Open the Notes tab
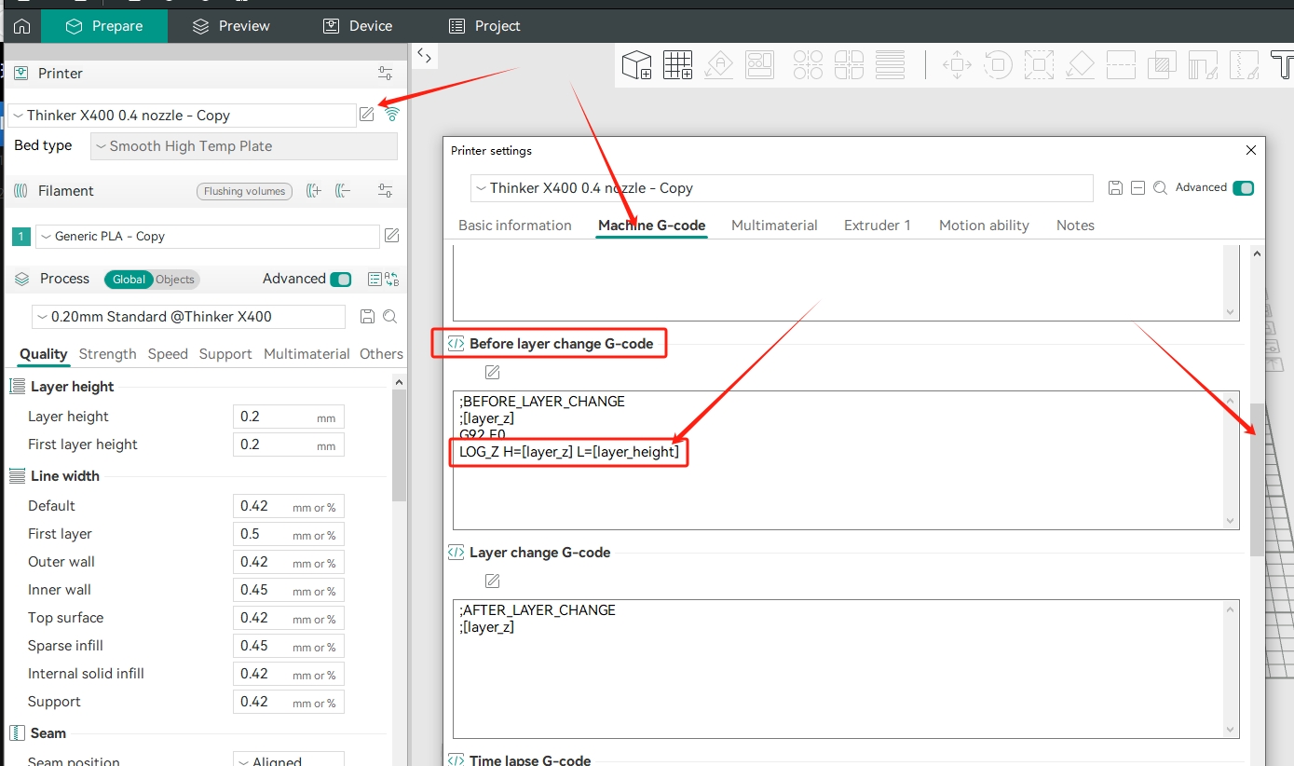The width and height of the screenshot is (1294, 766). tap(1075, 226)
